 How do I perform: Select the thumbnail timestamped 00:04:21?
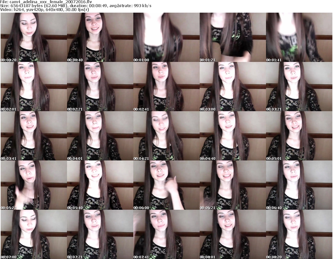[166, 136]
